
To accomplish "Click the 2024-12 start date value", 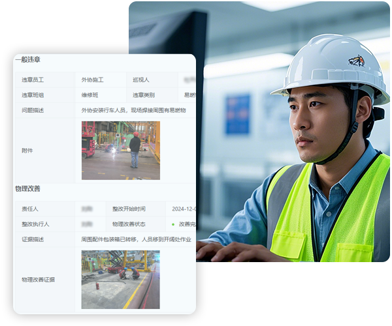I will [183, 209].
